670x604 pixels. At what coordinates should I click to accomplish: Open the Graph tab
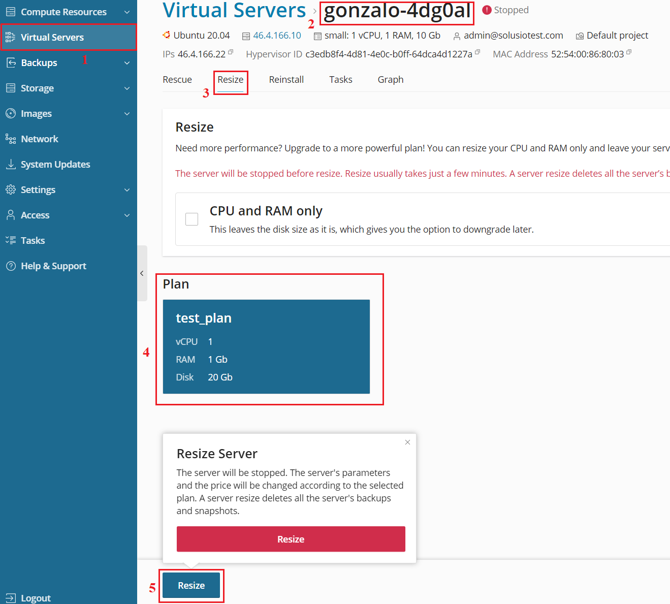coord(390,80)
